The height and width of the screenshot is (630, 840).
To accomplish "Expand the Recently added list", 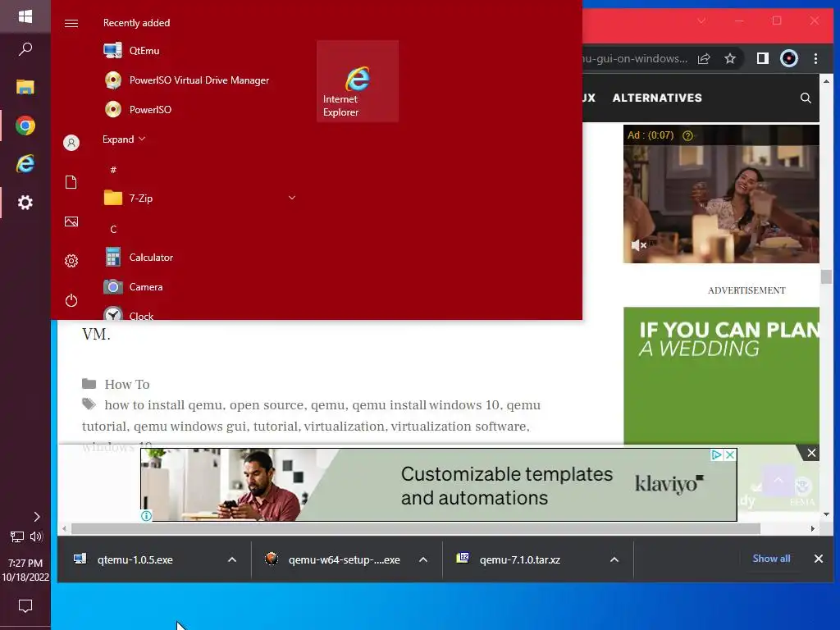I will coord(124,139).
